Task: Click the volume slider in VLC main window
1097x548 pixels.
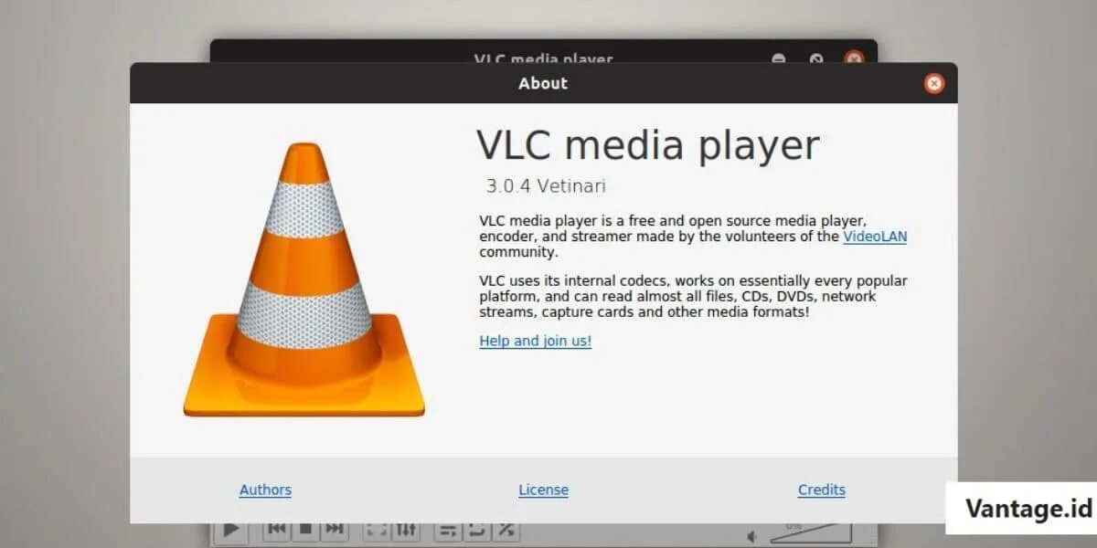Action: coord(810,533)
